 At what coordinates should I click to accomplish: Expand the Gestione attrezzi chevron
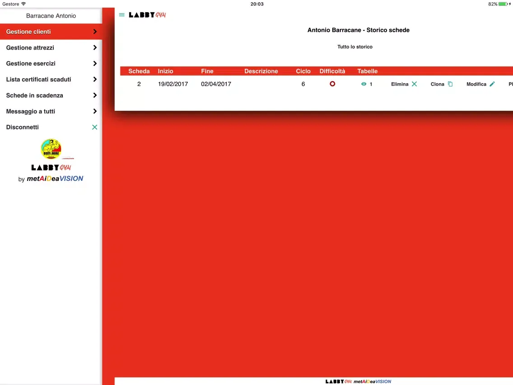(x=95, y=47)
